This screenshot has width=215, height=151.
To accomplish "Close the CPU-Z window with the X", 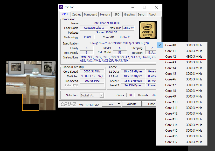I will click(156, 7).
